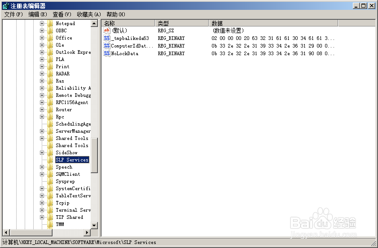This screenshot has height=248, width=378.
Task: Select the SLP Services tree key
Action: [x=72, y=160]
